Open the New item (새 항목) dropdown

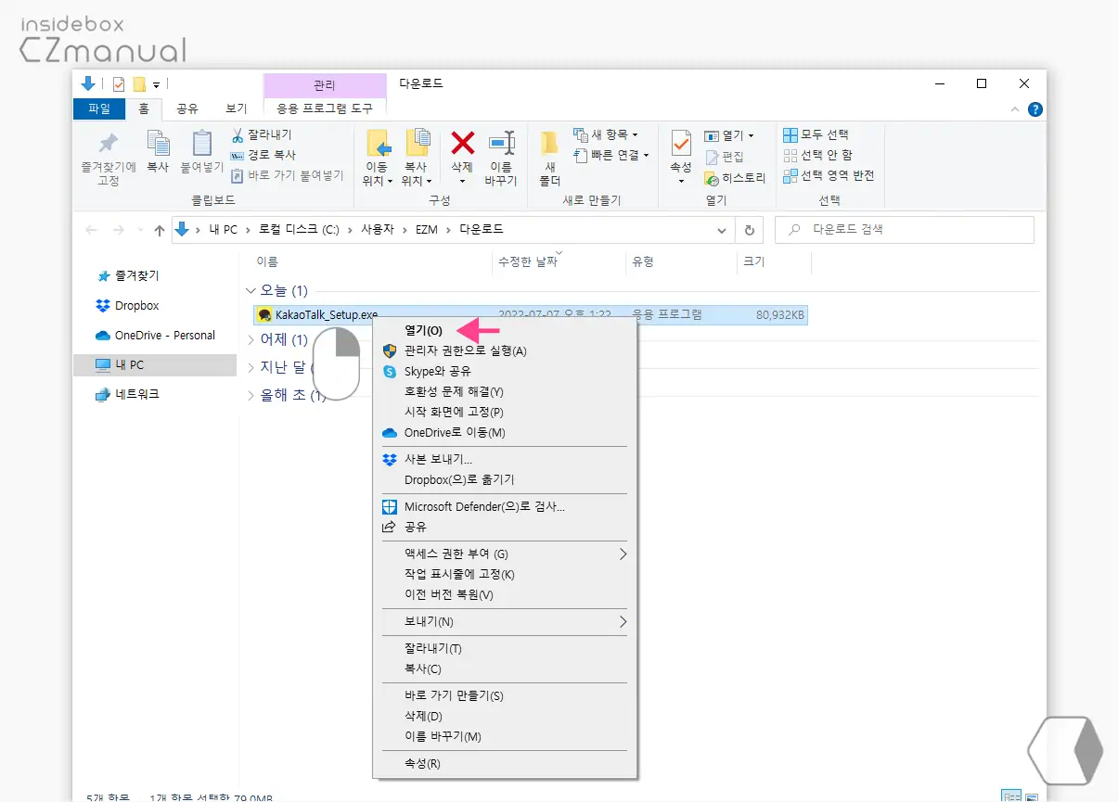click(606, 134)
